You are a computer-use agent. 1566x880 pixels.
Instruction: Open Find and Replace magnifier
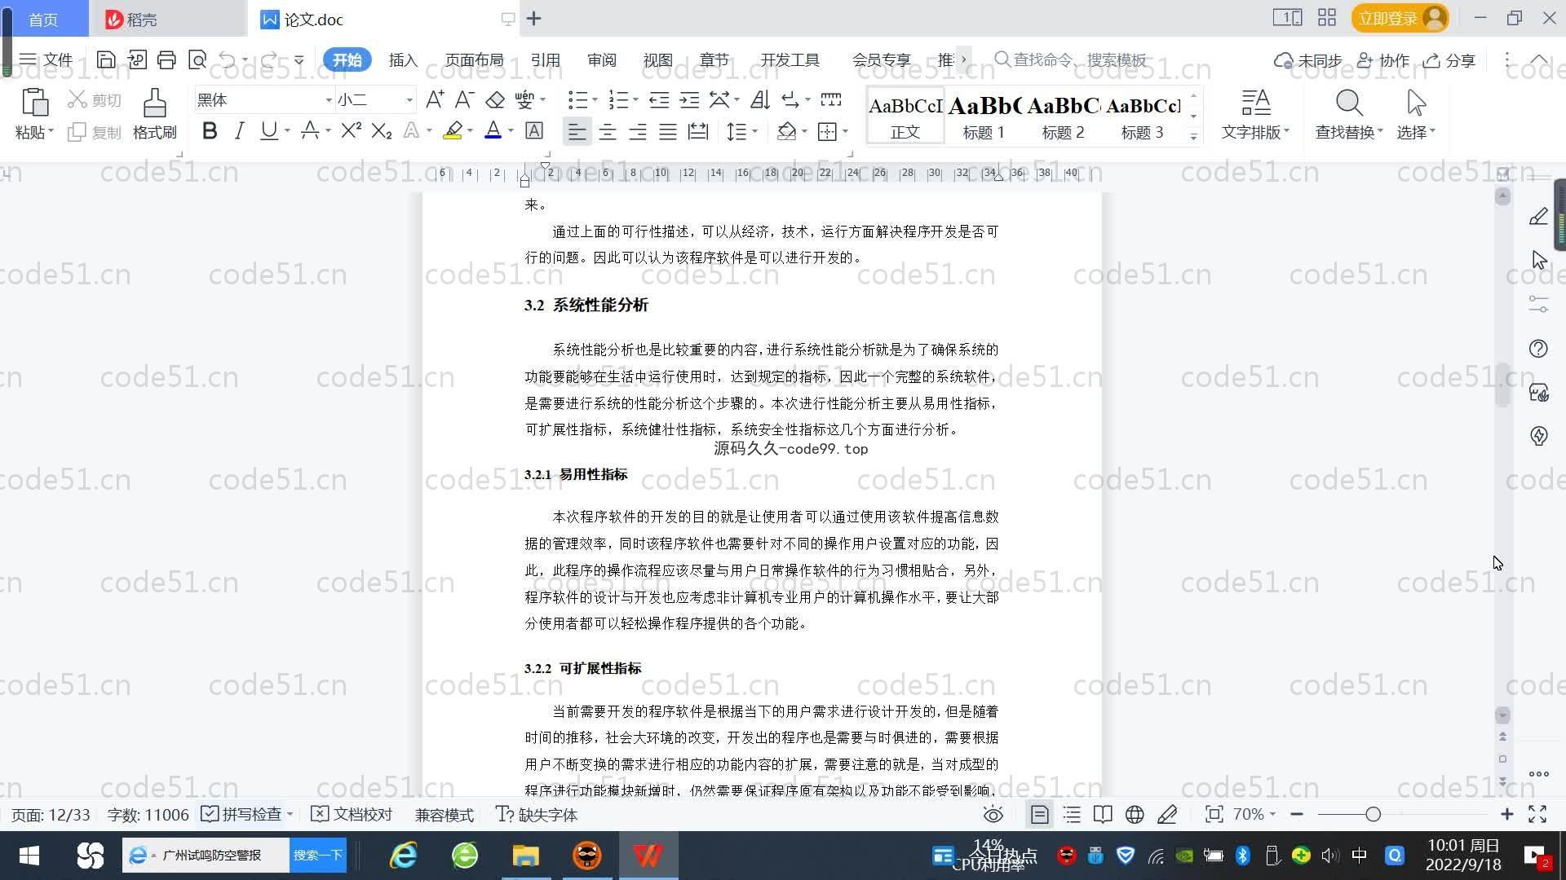coord(1349,103)
